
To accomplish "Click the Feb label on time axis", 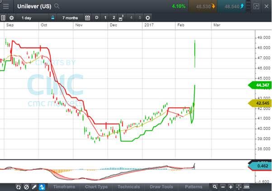I will (x=181, y=25).
